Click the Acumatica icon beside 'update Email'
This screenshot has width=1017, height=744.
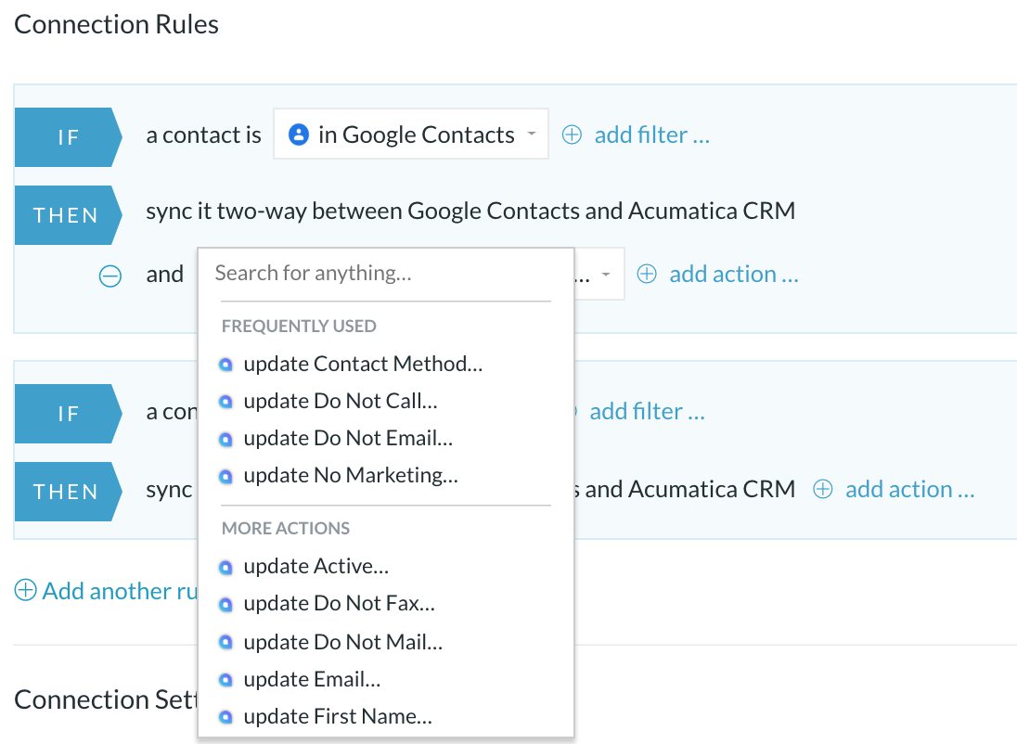coord(225,680)
